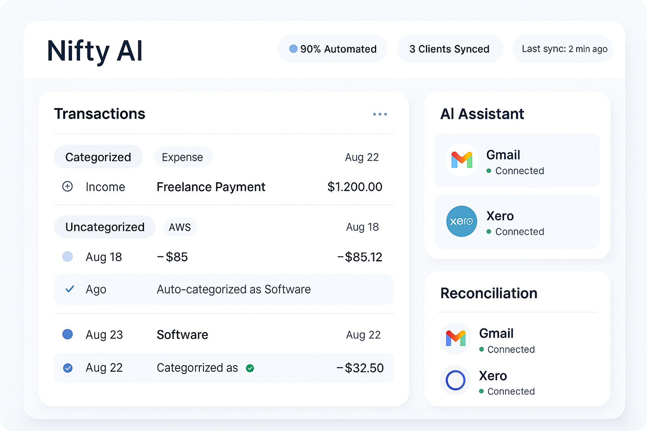The height and width of the screenshot is (431, 647).
Task: Click Gmail icon in AI Assistant panel
Action: 461,160
